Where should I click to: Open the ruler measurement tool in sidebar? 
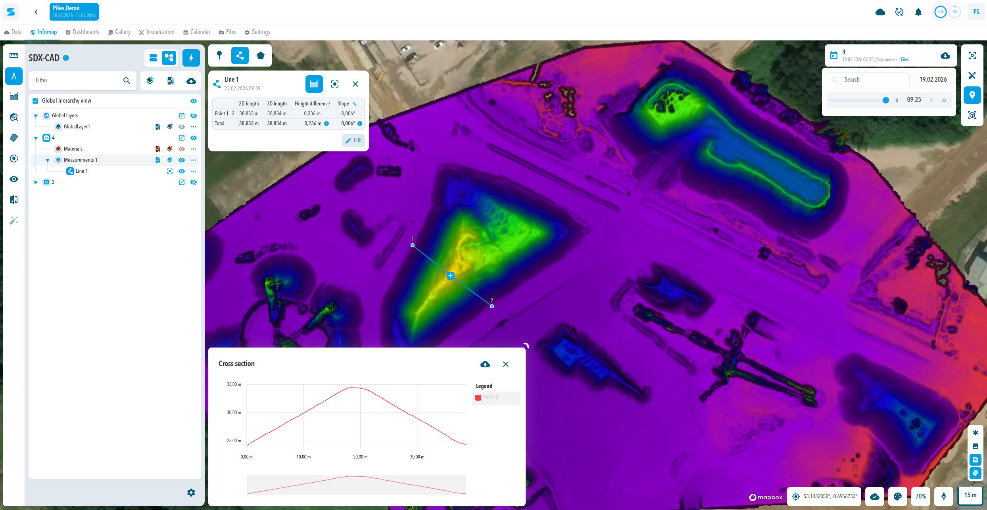(14, 55)
